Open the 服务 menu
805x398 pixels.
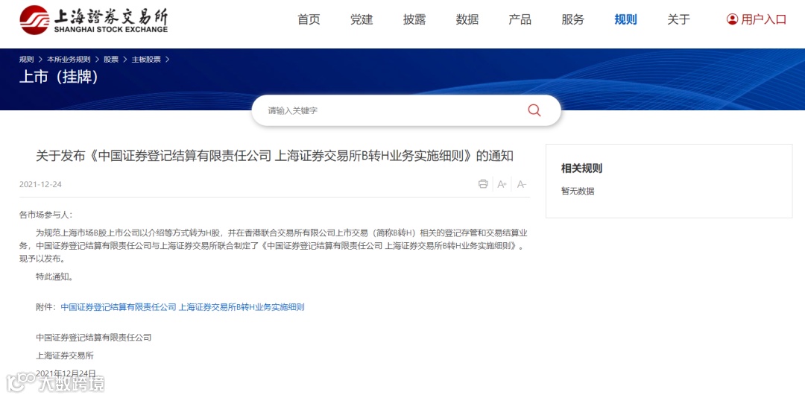point(573,19)
